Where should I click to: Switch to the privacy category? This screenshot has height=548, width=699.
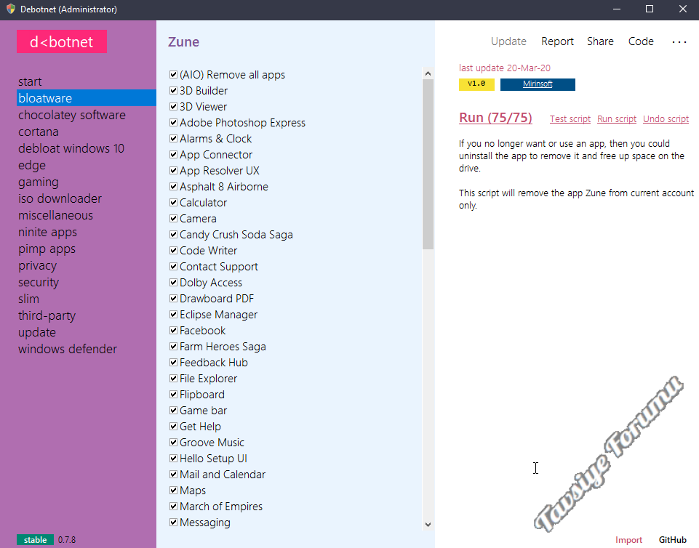pyautogui.click(x=37, y=265)
